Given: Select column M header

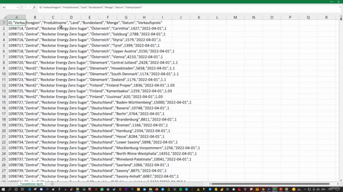Looking at the screenshot, I should 235,17.
